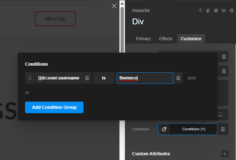Click the Custom Attributes heading
Screen dimensions: 236x160
[x=151, y=154]
